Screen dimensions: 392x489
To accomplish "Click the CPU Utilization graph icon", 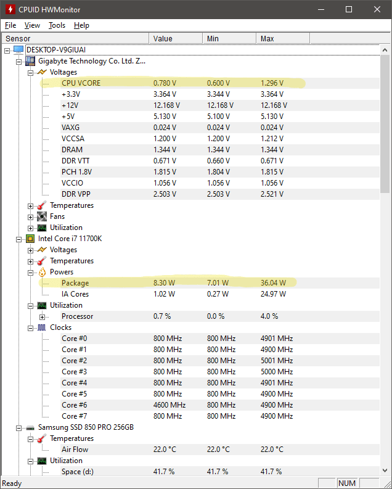I will tap(42, 305).
